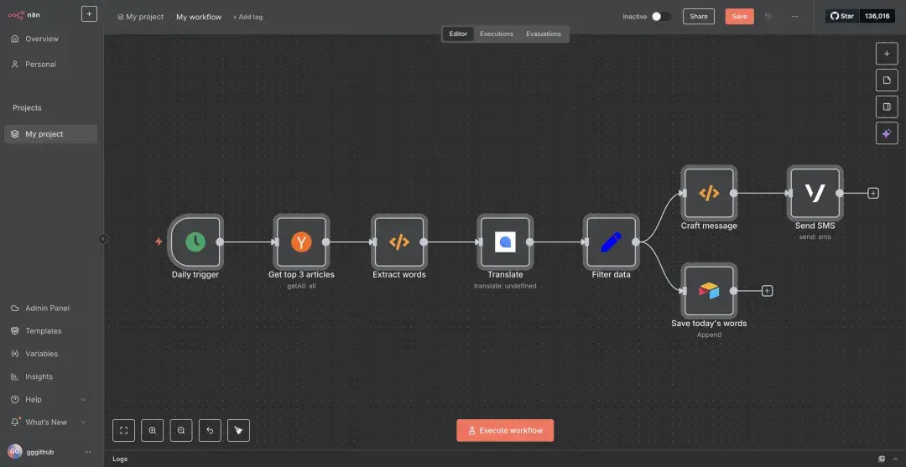Screen dimensions: 906x467
Task: Click the zoom in magnifier button
Action: click(x=153, y=430)
